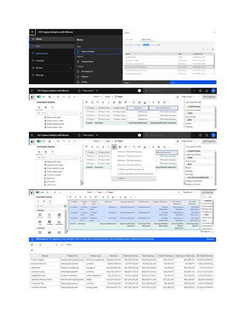Toggle the green Edit switch
Image resolution: width=246 pixels, height=319 pixels.
[x=39, y=97]
